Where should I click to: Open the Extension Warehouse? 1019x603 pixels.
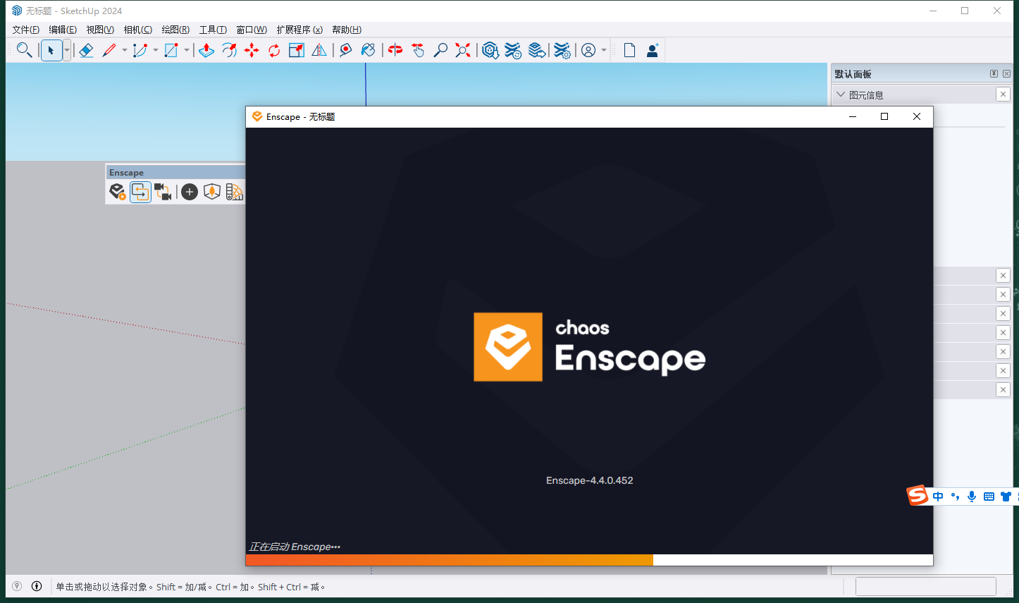[x=514, y=50]
